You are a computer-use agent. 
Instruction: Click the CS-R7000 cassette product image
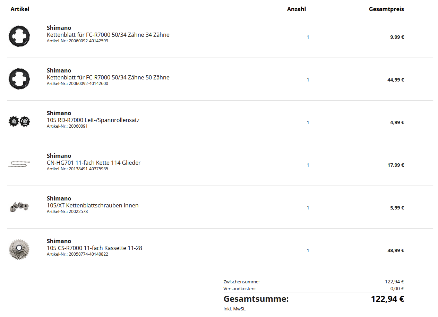[x=19, y=249]
